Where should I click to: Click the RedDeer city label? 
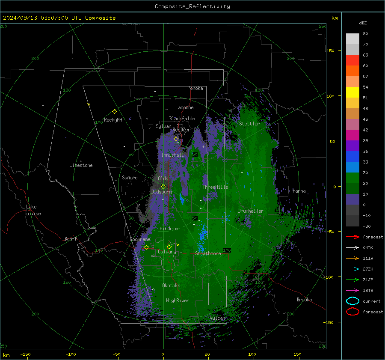[181, 130]
